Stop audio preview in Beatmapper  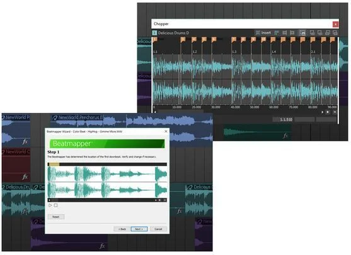(x=55, y=205)
